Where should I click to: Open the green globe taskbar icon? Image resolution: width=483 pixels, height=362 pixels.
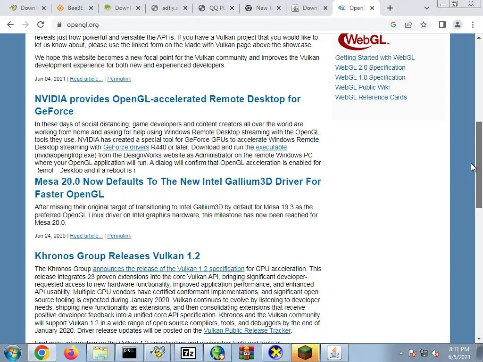[217, 353]
